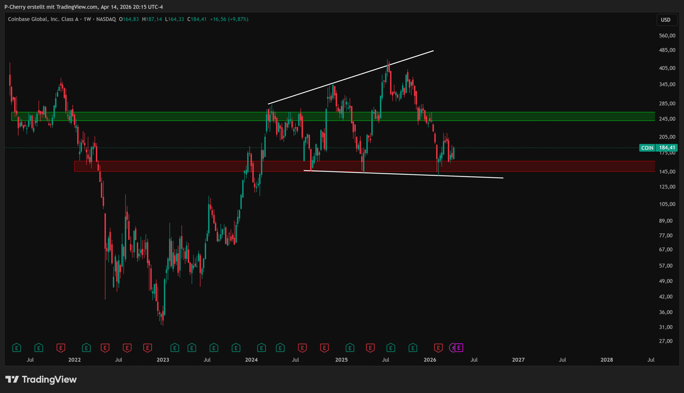This screenshot has height=393, width=684.
Task: Click the P-Cherry TradingView.com header text
Action: 83,7
